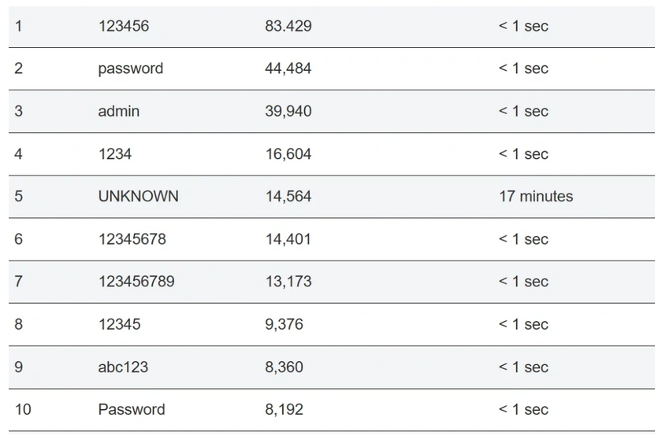This screenshot has width=662, height=443.
Task: Select the '12345678' password cell
Action: [x=132, y=239]
